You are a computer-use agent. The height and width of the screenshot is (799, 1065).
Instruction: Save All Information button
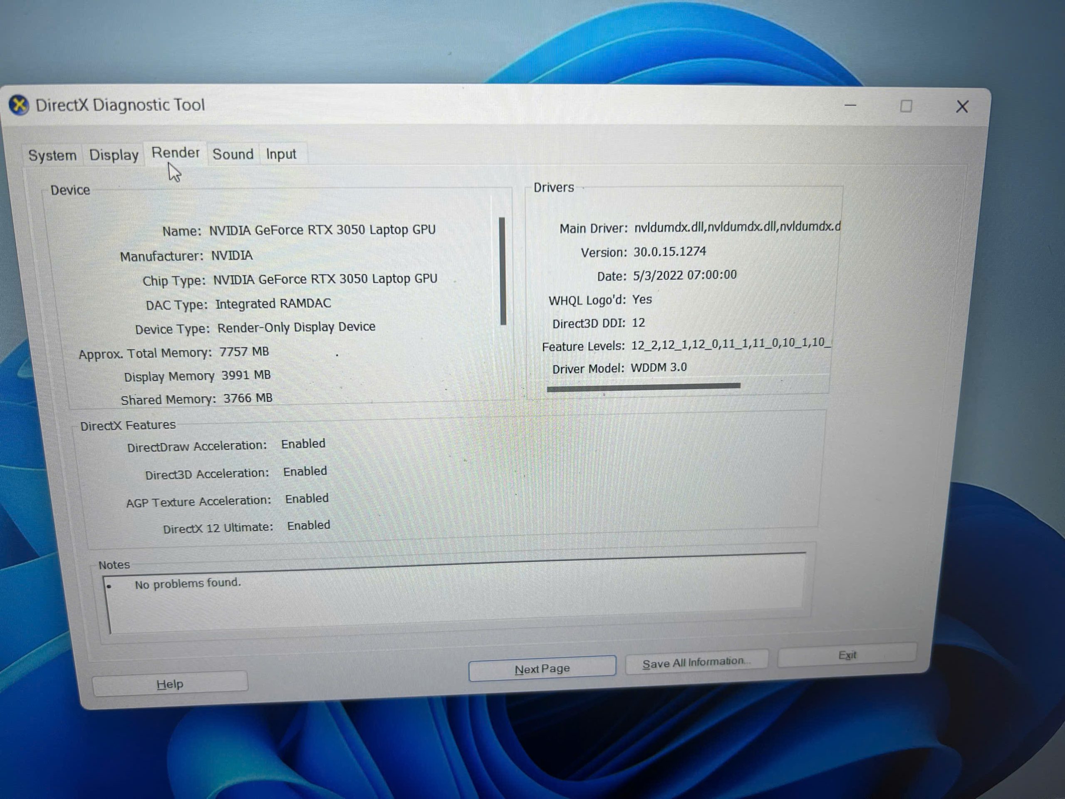click(x=696, y=663)
